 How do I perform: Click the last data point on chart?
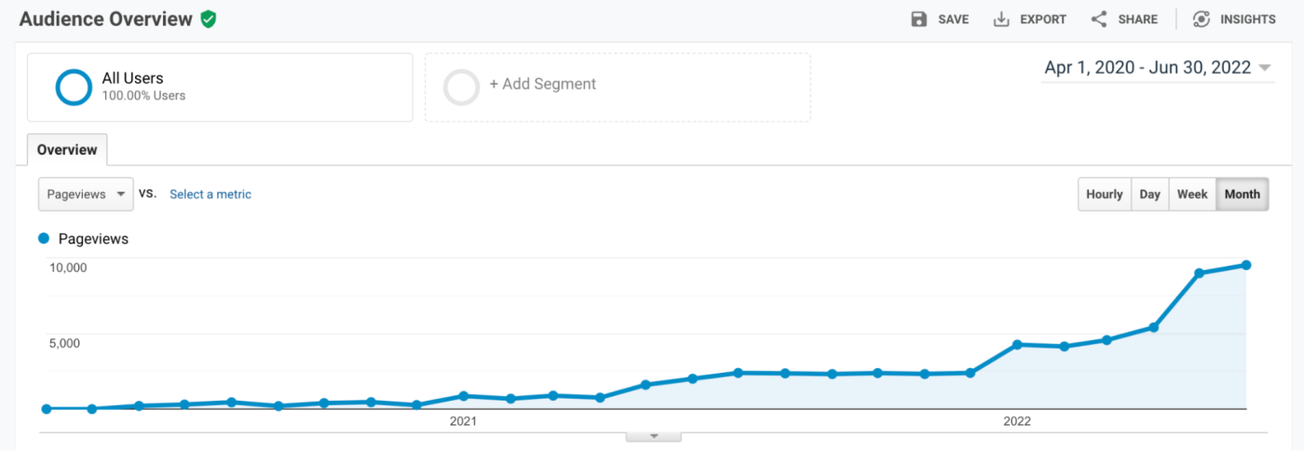pyautogui.click(x=1245, y=266)
